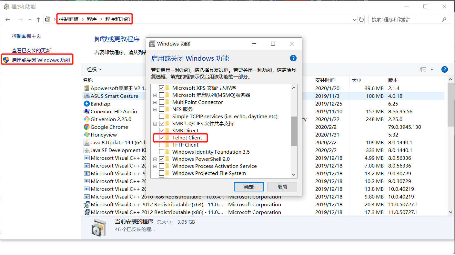Screen dimensions: 455x255
Task: Click the features list scroll-down arrow
Action: (x=294, y=175)
